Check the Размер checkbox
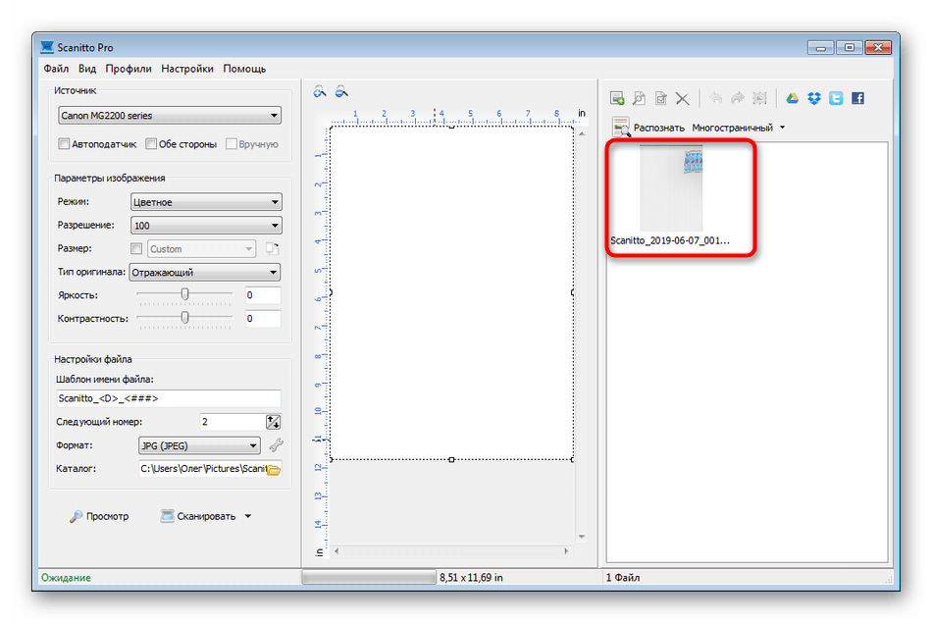932x623 pixels. pyautogui.click(x=136, y=249)
